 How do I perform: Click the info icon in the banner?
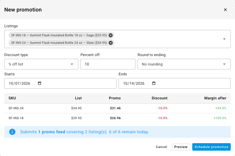pos(12,132)
